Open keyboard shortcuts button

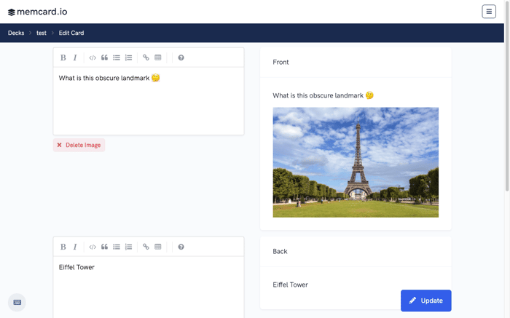coord(17,303)
